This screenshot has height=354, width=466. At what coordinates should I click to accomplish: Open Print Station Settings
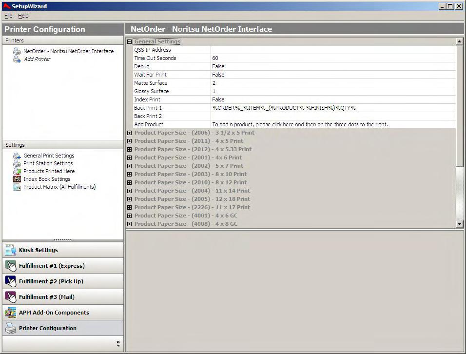48,163
